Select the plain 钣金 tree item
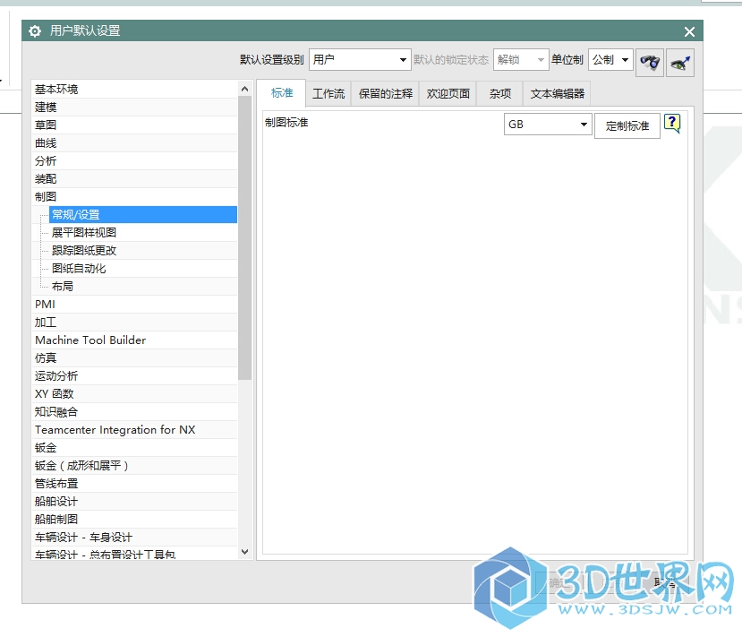This screenshot has width=742, height=637. pyautogui.click(x=134, y=448)
